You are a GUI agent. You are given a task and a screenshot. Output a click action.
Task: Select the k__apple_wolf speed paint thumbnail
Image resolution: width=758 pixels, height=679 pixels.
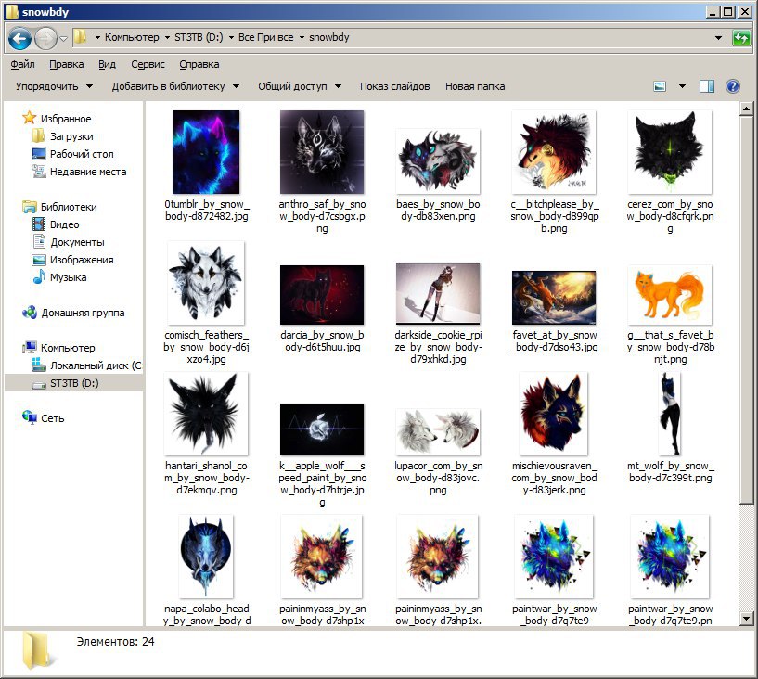coord(322,429)
